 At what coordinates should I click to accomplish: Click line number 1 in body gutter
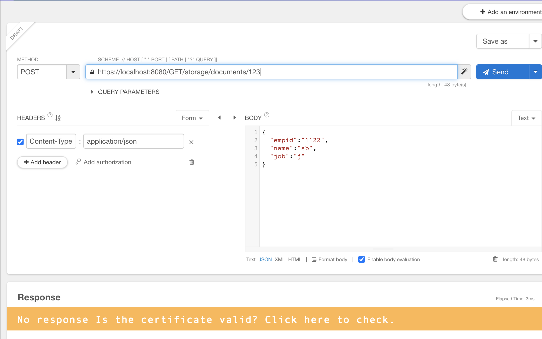point(256,132)
